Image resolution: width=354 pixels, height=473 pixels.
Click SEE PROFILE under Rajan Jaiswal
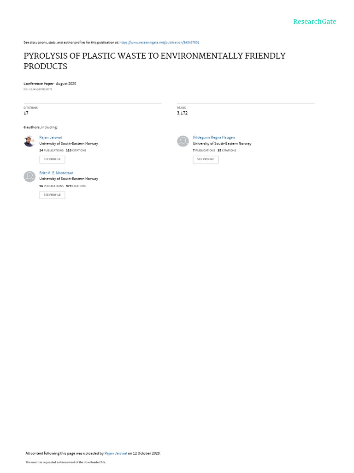52,159
